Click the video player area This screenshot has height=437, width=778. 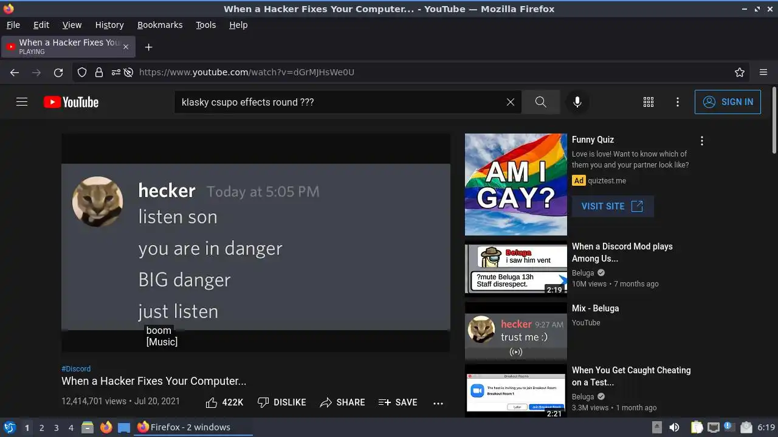[256, 243]
